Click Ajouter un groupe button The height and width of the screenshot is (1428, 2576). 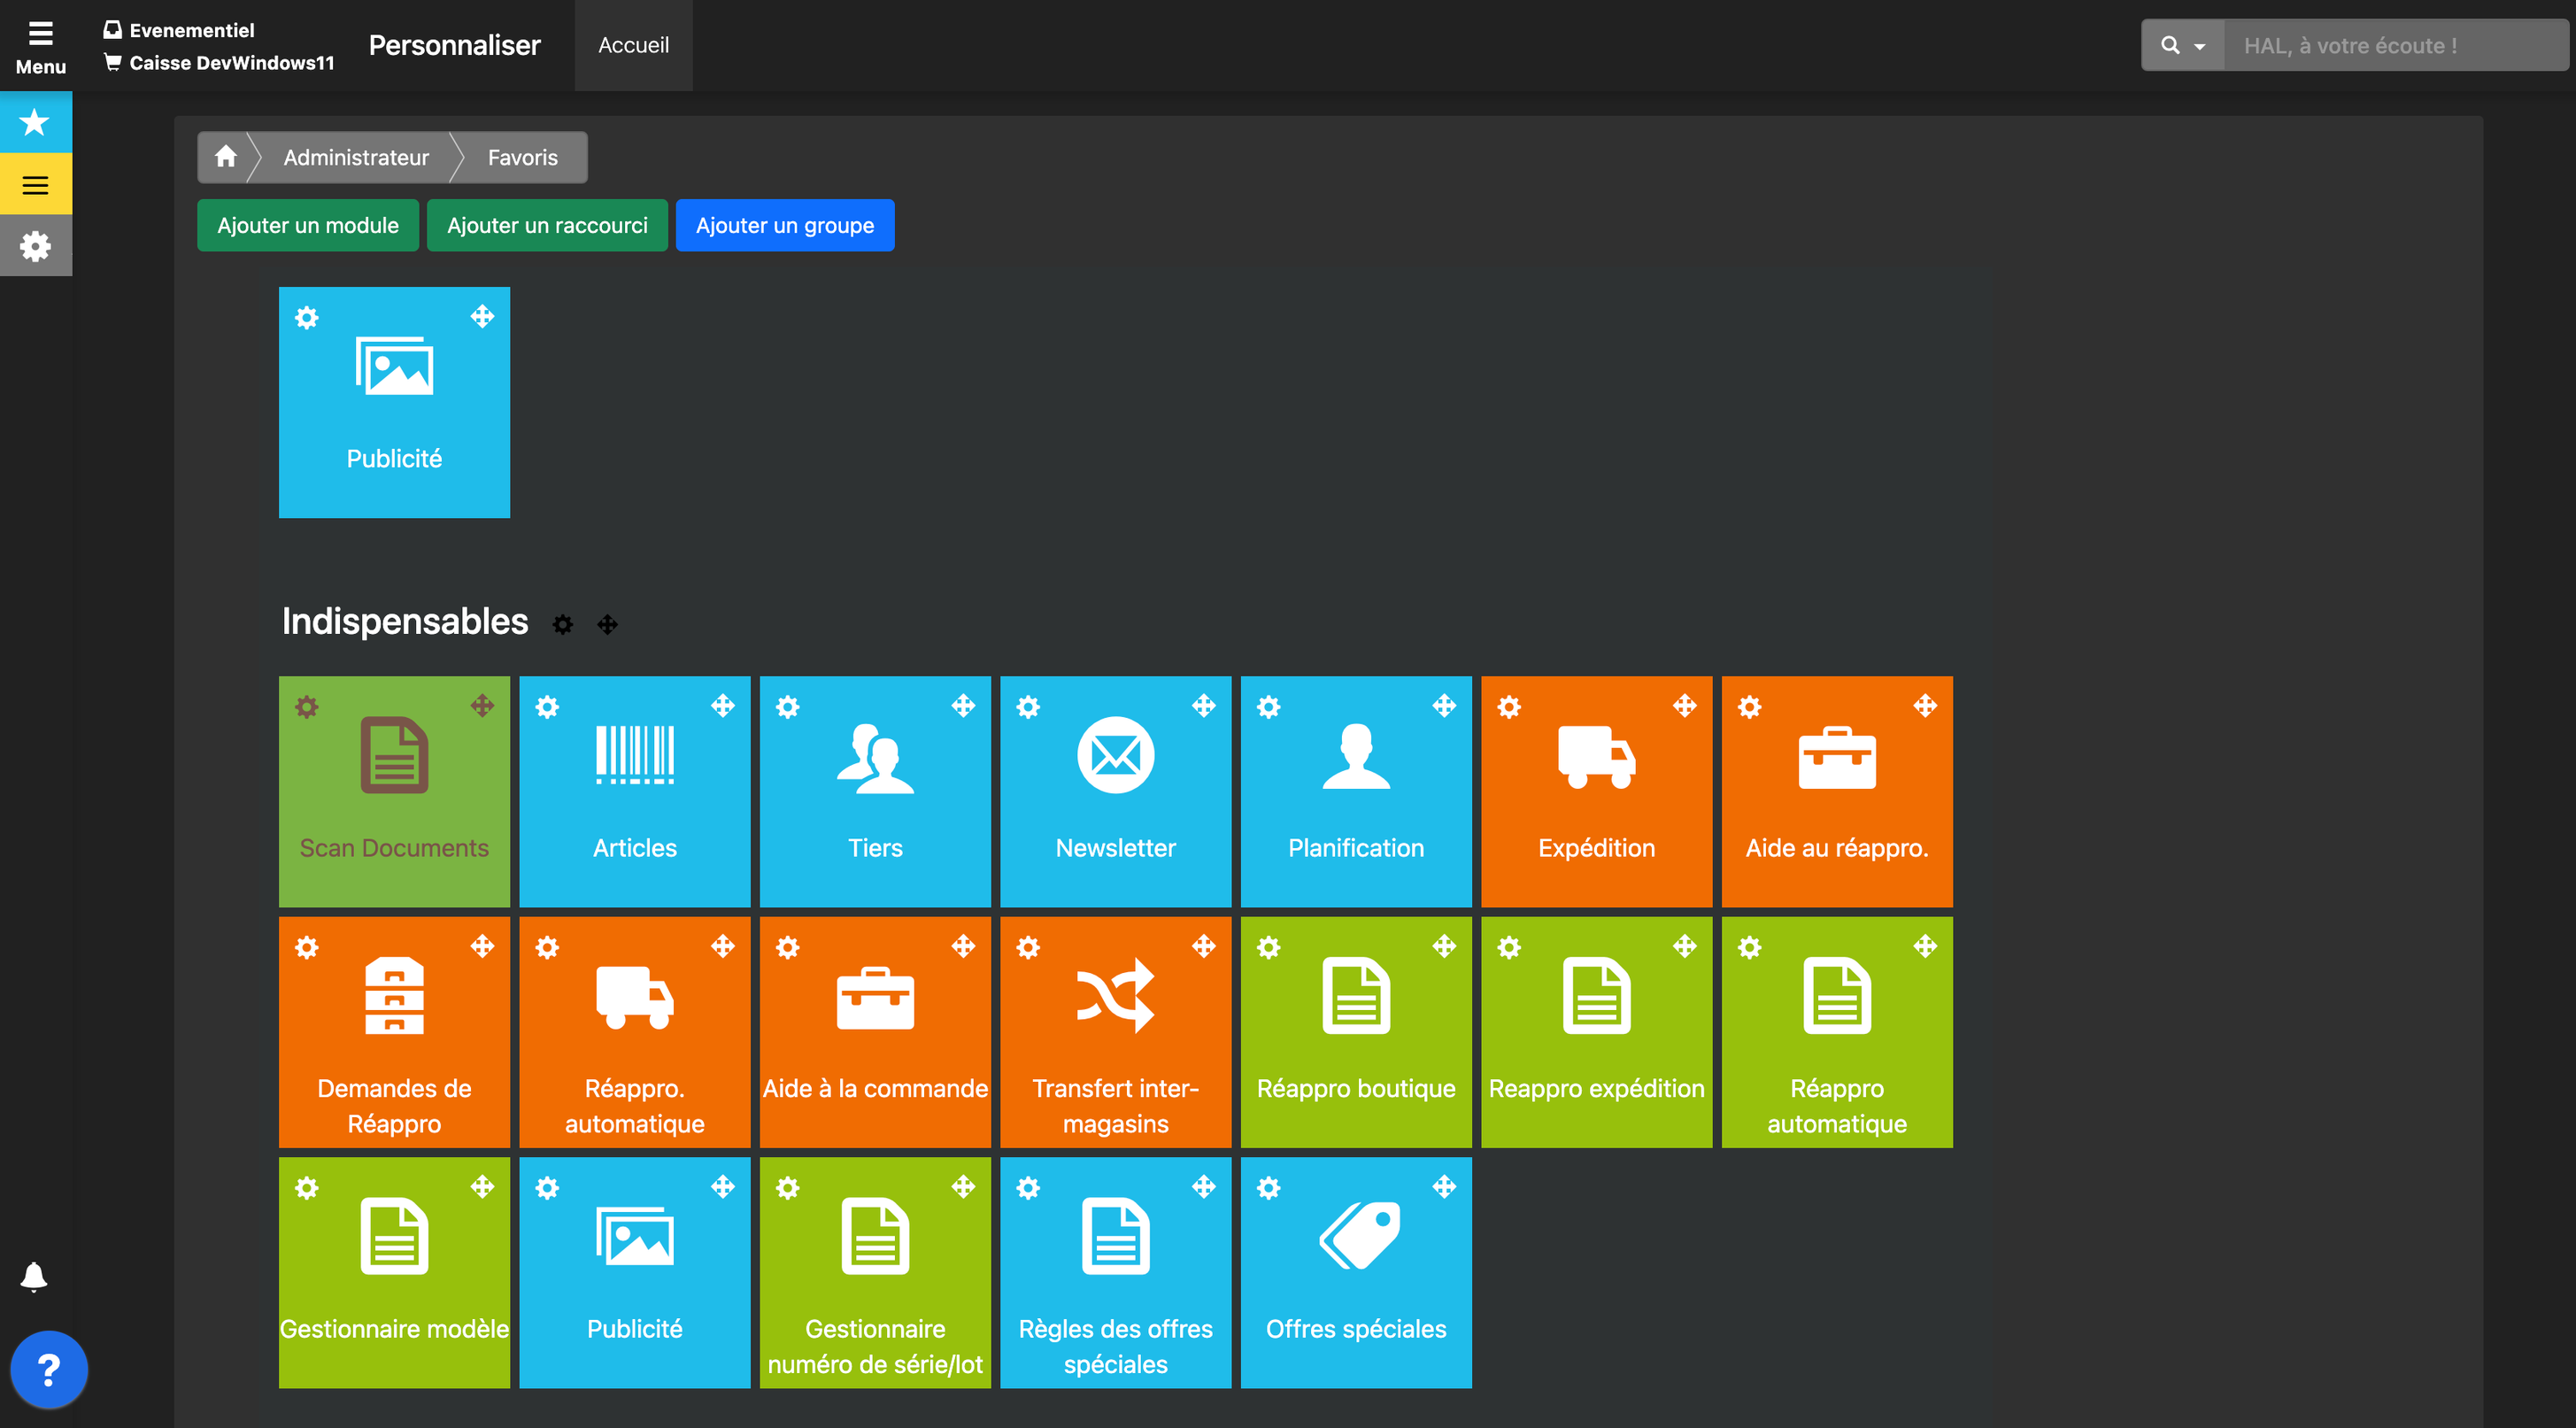pos(785,225)
